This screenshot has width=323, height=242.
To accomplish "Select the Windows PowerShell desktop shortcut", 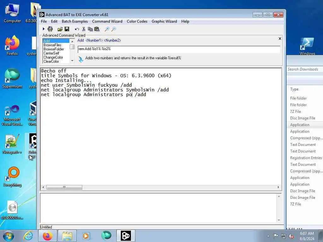I will 307,46.
